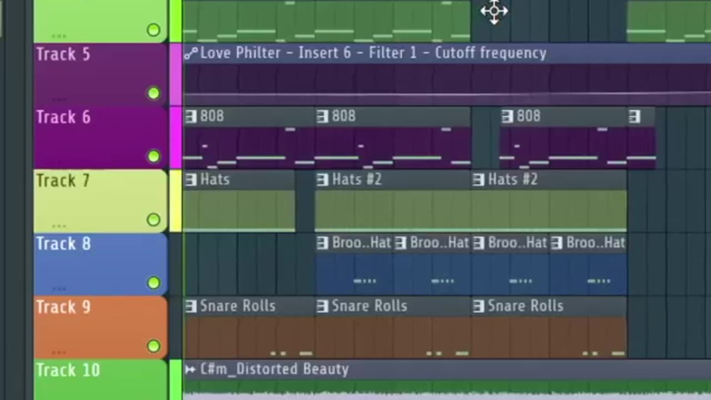The image size is (711, 400).
Task: Mute Track 8 using its green LED
Action: 154,283
